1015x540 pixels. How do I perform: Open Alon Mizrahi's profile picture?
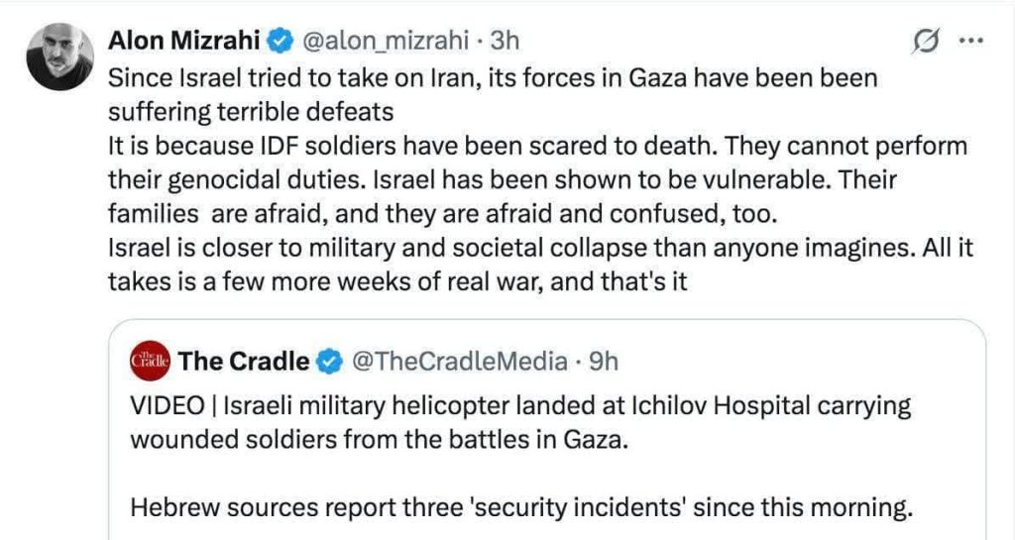tap(60, 56)
